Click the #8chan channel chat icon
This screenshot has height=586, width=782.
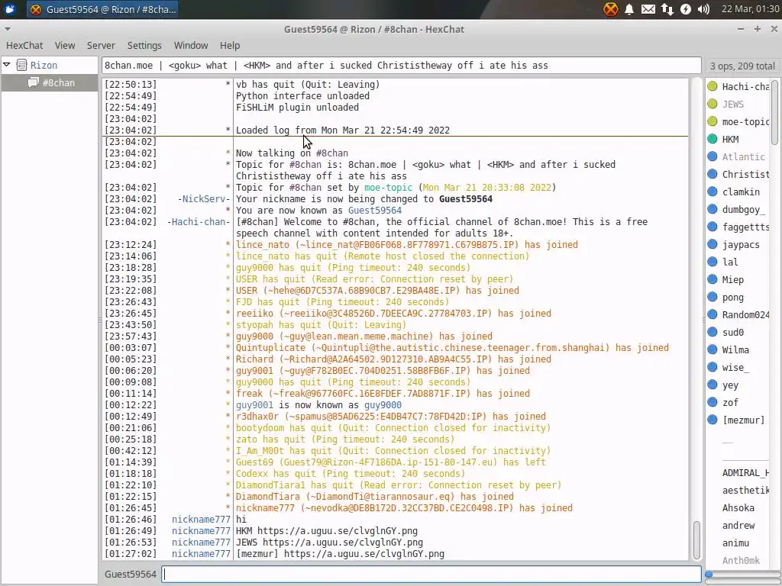pyautogui.click(x=34, y=82)
